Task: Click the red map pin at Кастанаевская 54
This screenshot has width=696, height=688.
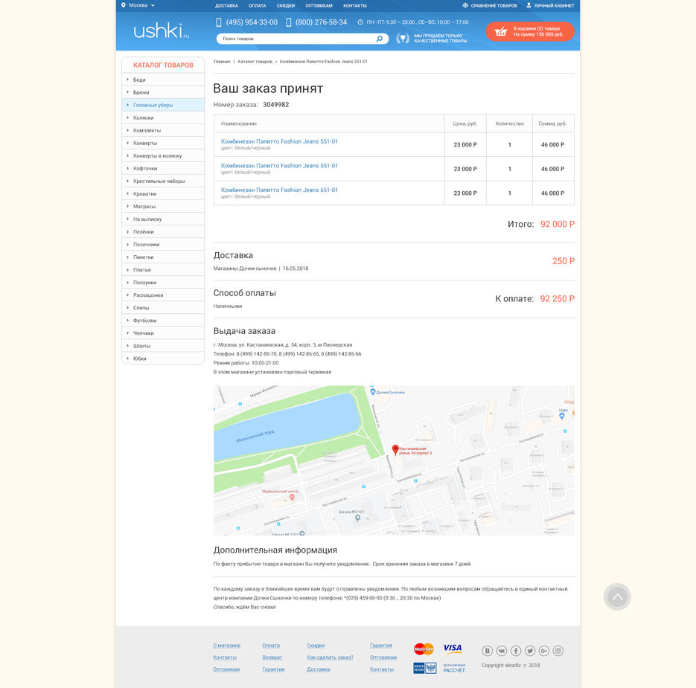Action: tap(395, 450)
